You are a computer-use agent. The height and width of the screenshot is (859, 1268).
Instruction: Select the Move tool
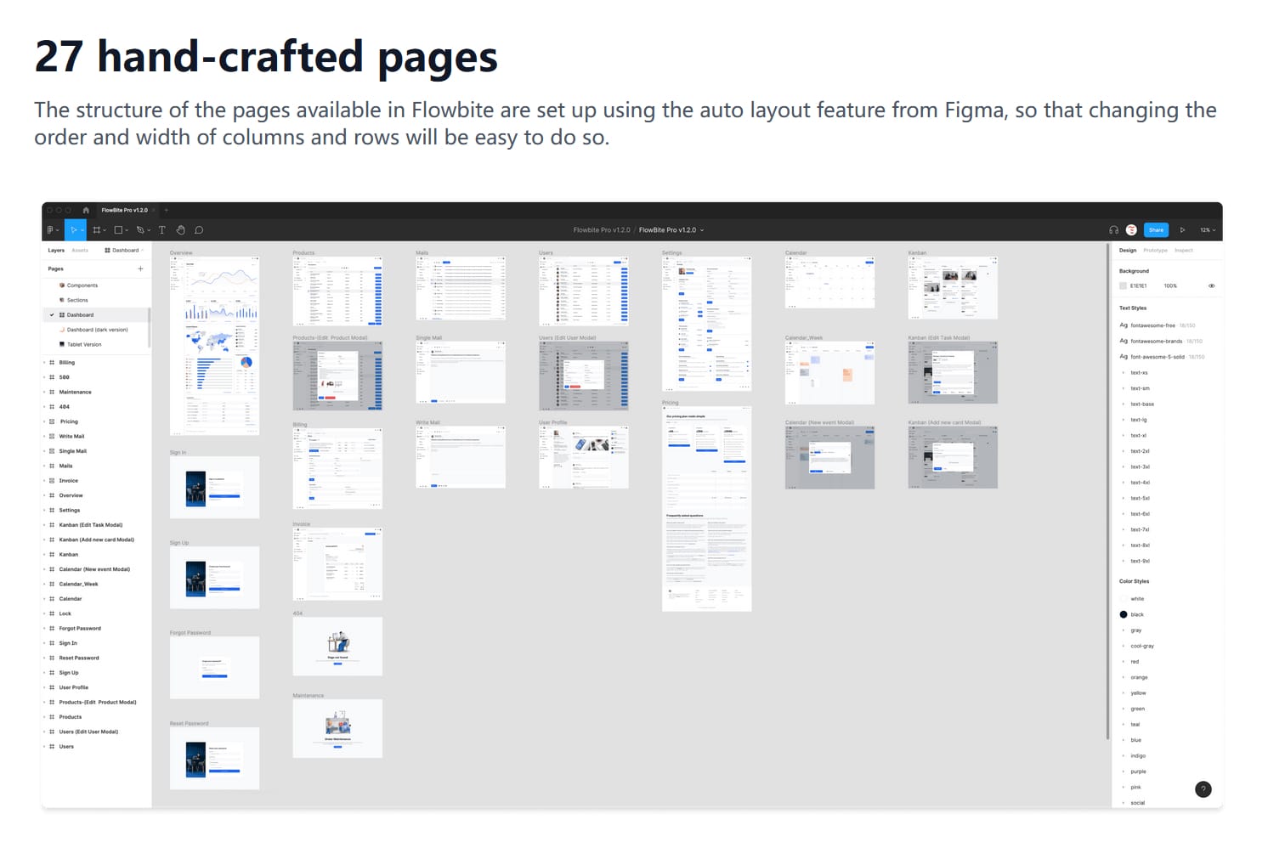74,230
